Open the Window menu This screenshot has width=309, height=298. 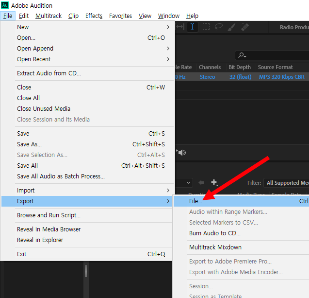pyautogui.click(x=169, y=16)
